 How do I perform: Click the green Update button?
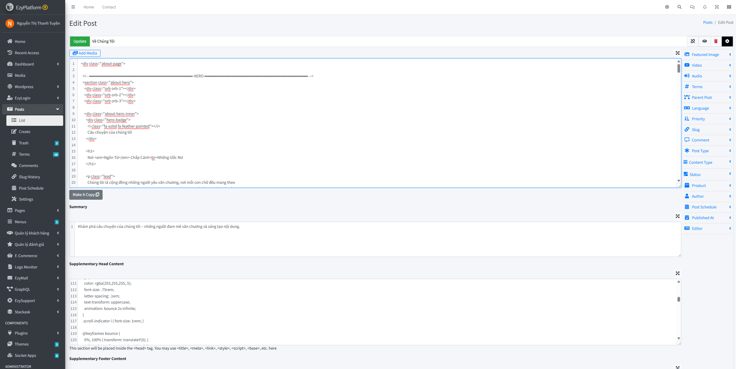(x=80, y=41)
